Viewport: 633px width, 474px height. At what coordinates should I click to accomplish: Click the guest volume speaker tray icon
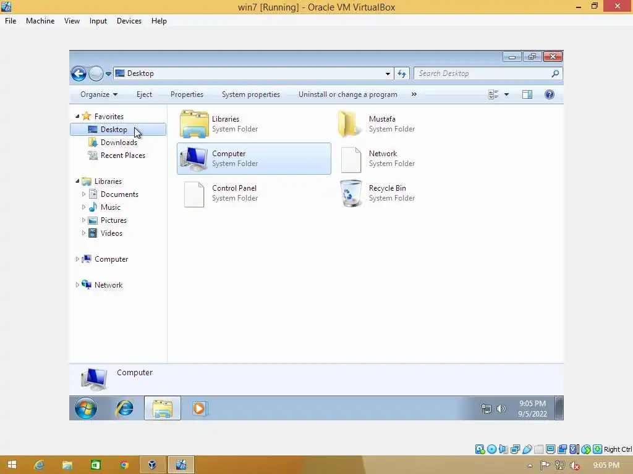pos(501,409)
